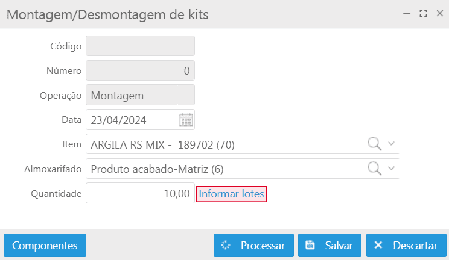Click the Código field
This screenshot has height=260, width=449.
click(140, 46)
